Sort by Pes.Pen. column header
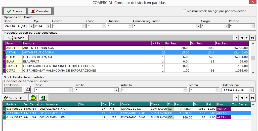Image resolution: width=258 pixels, height=131 pixels. click(232, 43)
